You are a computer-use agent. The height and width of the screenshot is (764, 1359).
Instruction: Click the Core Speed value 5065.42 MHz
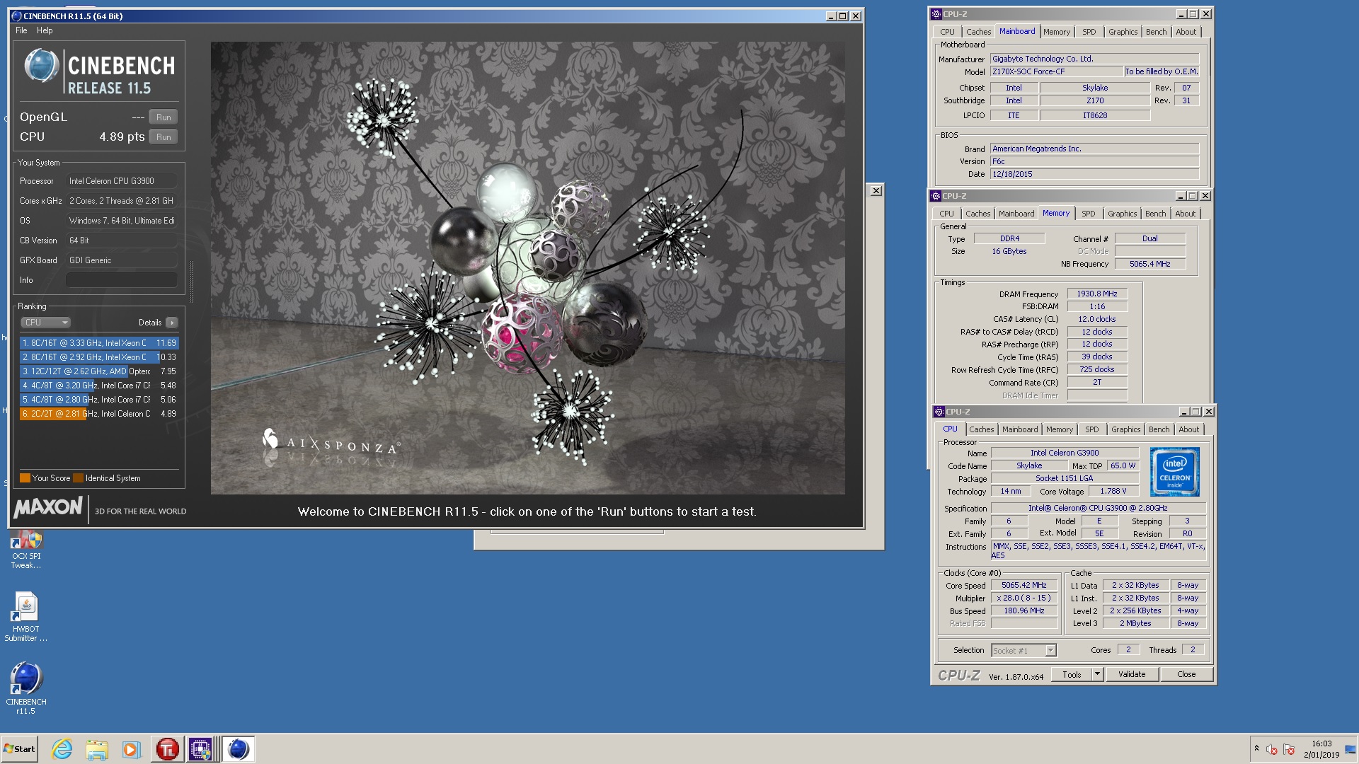click(x=1023, y=586)
